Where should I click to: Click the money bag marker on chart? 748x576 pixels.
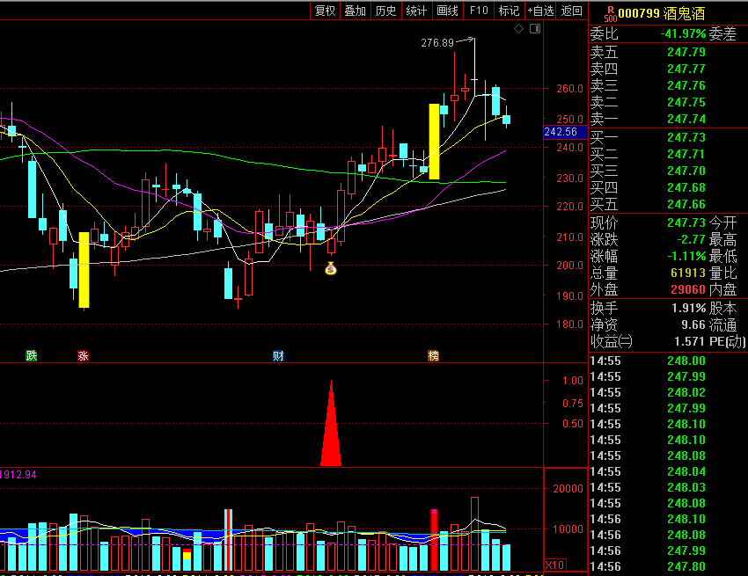click(331, 269)
